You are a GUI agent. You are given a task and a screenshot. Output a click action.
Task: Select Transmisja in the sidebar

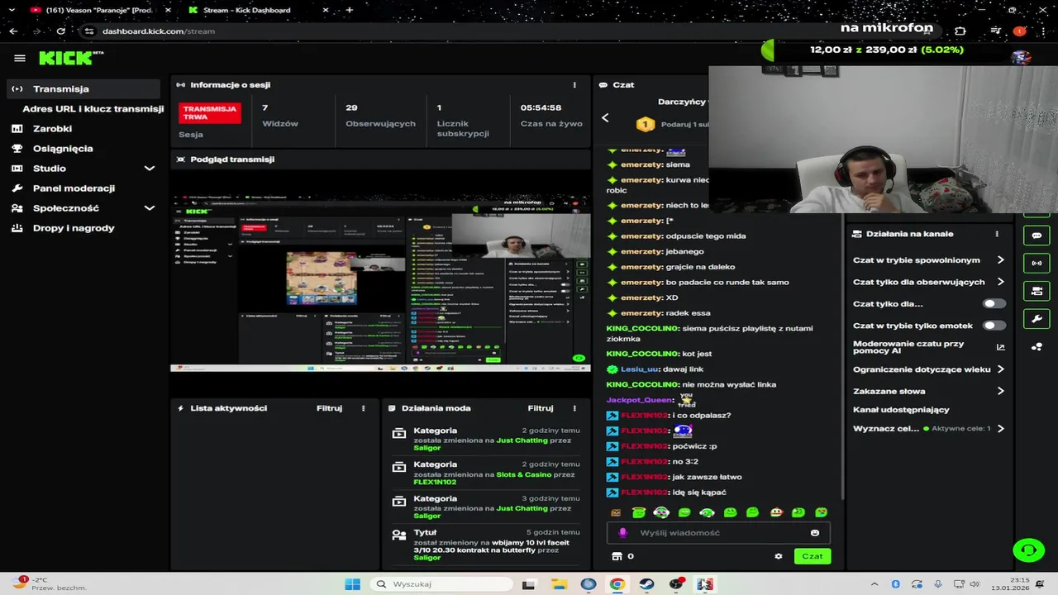[x=83, y=88]
